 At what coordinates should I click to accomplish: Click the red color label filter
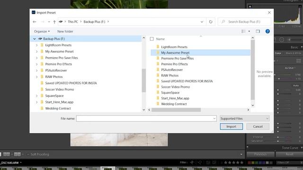250,162
